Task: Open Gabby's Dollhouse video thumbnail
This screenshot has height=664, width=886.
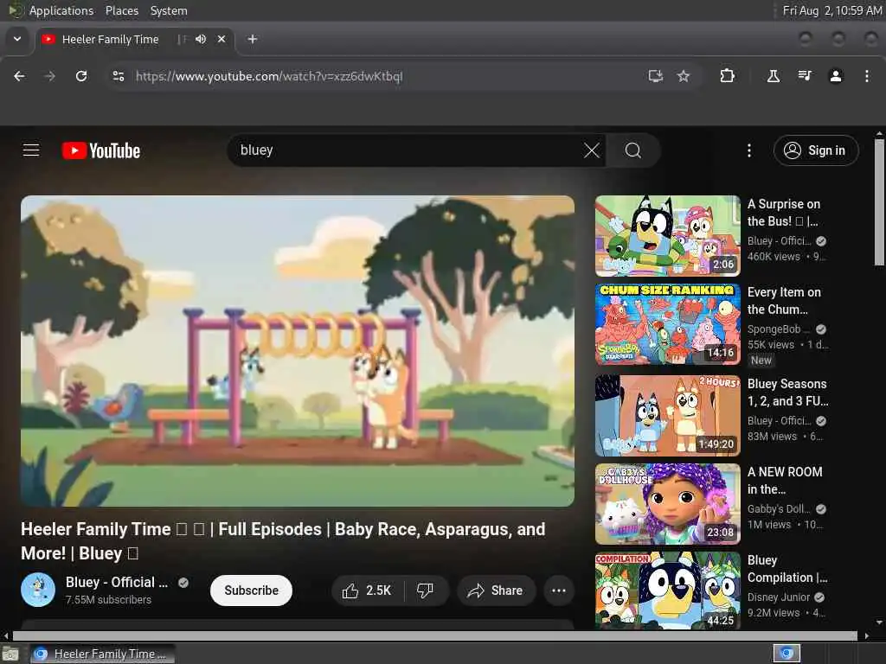Action: pos(667,504)
